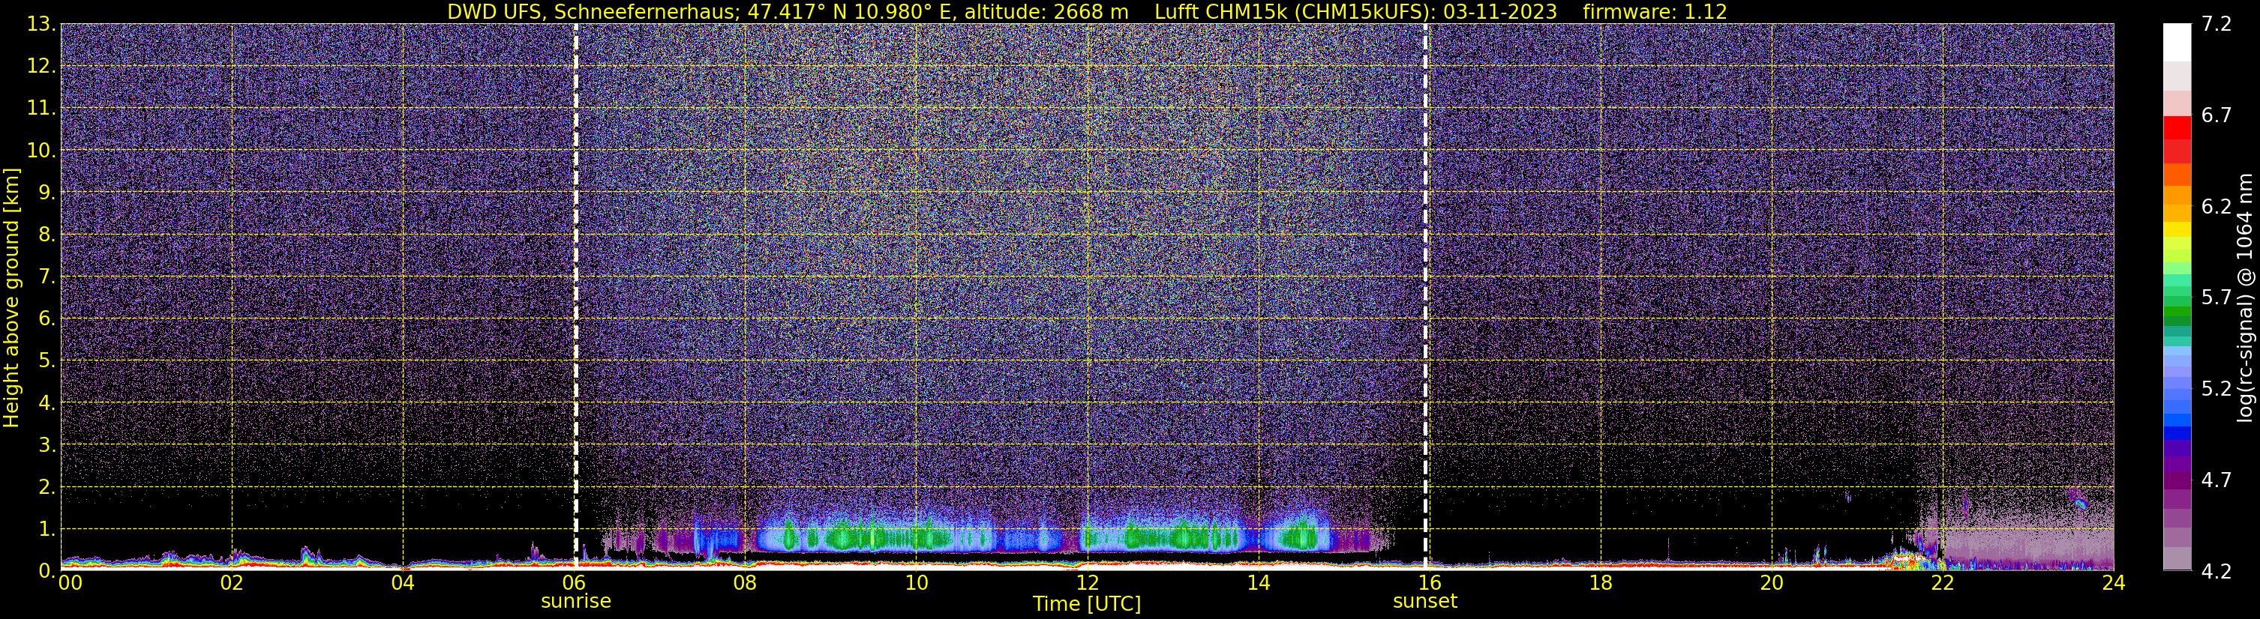Click the color scale bar beside the plot
Screen dimensions: 2260x619
[2177, 298]
